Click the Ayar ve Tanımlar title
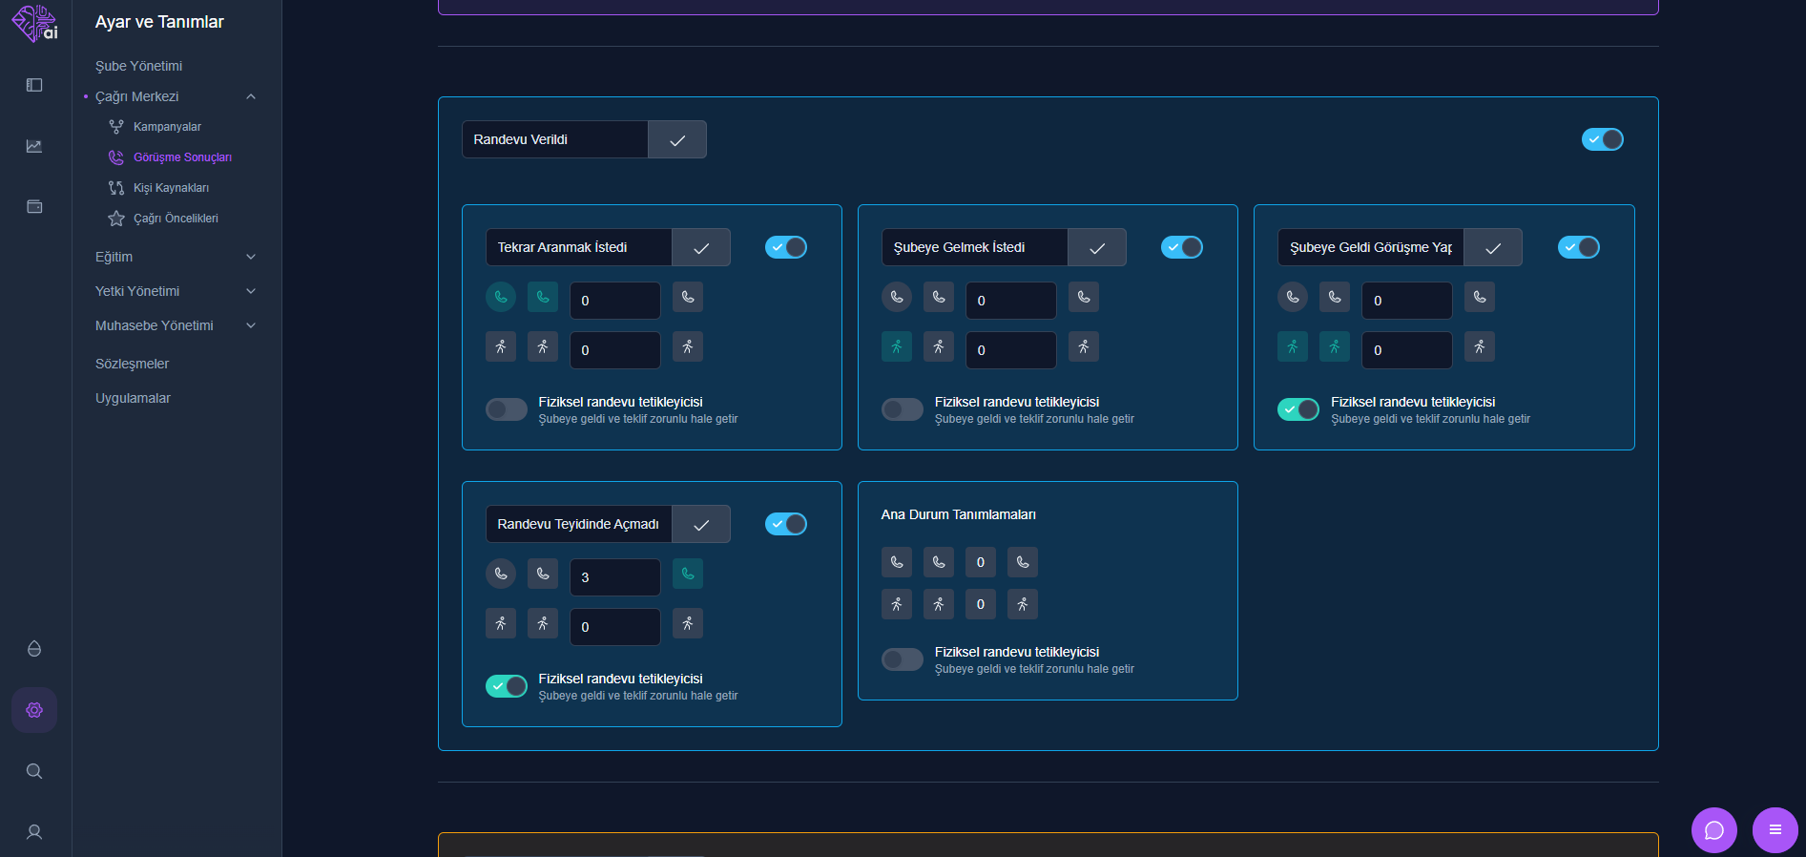This screenshot has height=857, width=1806. (159, 22)
